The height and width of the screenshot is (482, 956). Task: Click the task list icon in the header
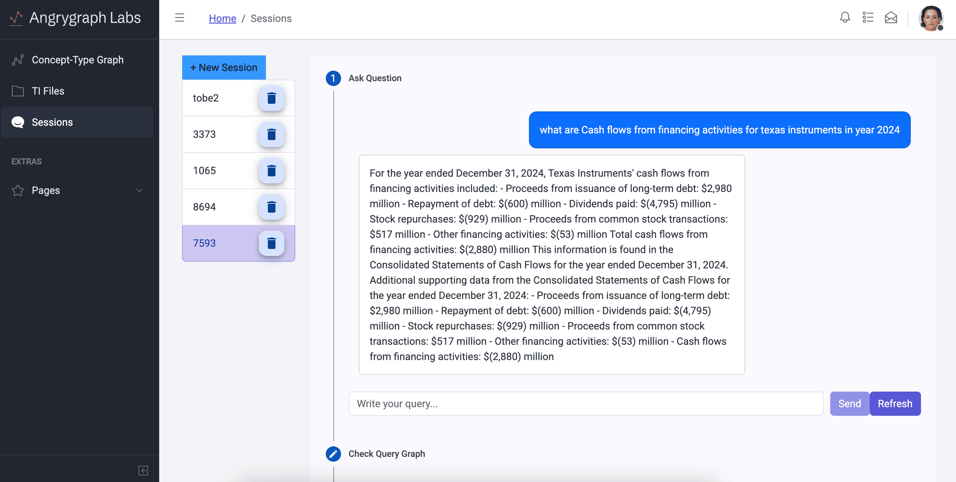coord(868,18)
